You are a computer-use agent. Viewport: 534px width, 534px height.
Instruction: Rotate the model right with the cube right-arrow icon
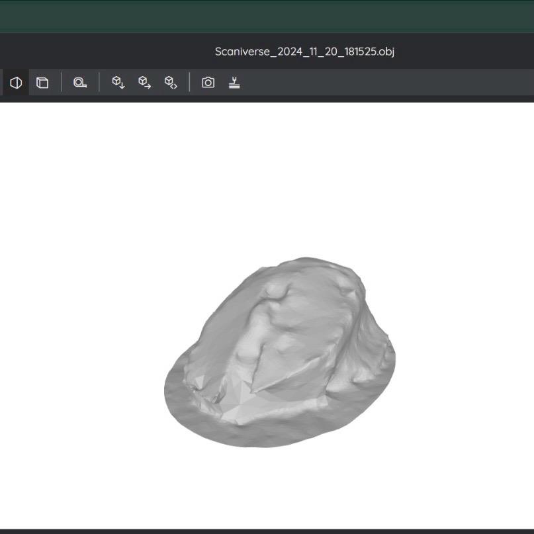144,82
